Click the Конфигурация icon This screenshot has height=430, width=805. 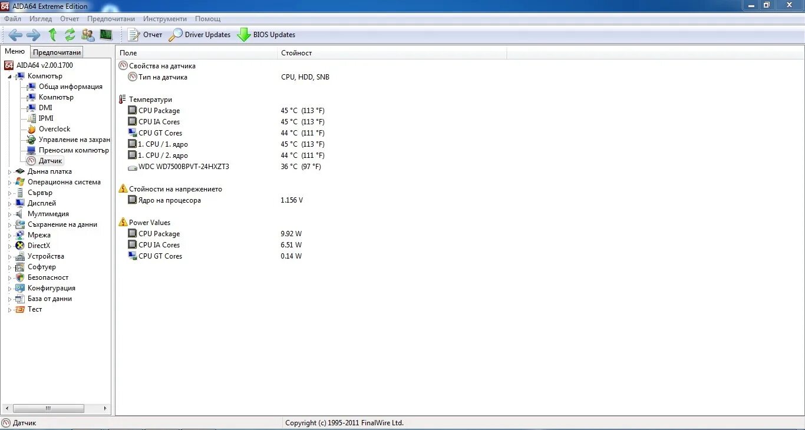[x=20, y=288]
